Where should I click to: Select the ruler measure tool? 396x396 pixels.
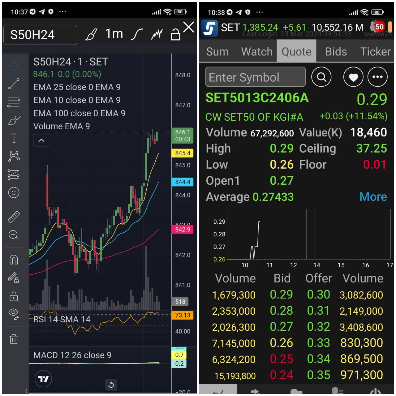(x=14, y=217)
